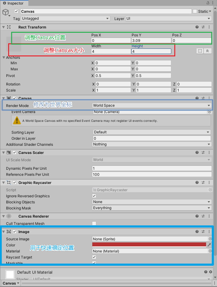217x287 pixels.
Task: Toggle Ignore Reversed Graphics checkbox
Action: [94, 196]
